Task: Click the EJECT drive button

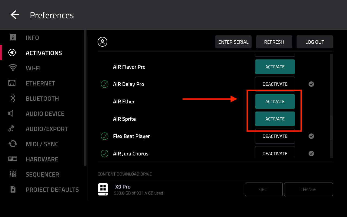Action: [x=264, y=189]
